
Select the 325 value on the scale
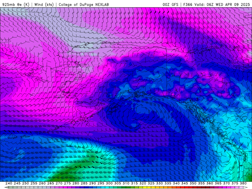coord(151,183)
